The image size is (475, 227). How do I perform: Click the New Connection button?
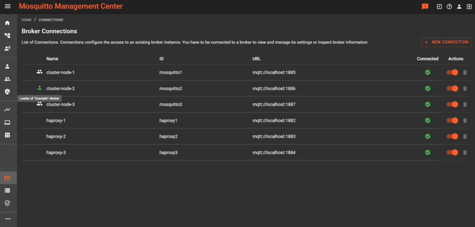click(446, 42)
